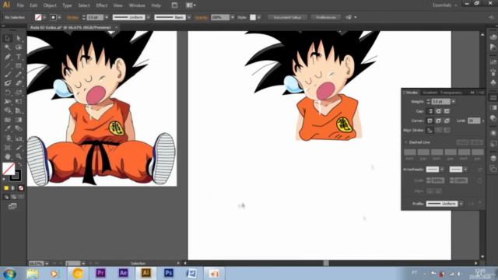Click the Document Setup button
This screenshot has width=498, height=280.
click(287, 17)
